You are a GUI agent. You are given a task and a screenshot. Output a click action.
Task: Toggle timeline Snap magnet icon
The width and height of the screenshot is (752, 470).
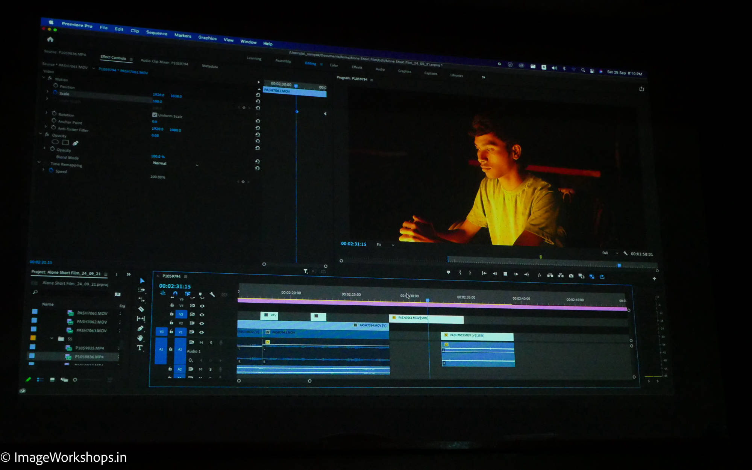click(175, 294)
